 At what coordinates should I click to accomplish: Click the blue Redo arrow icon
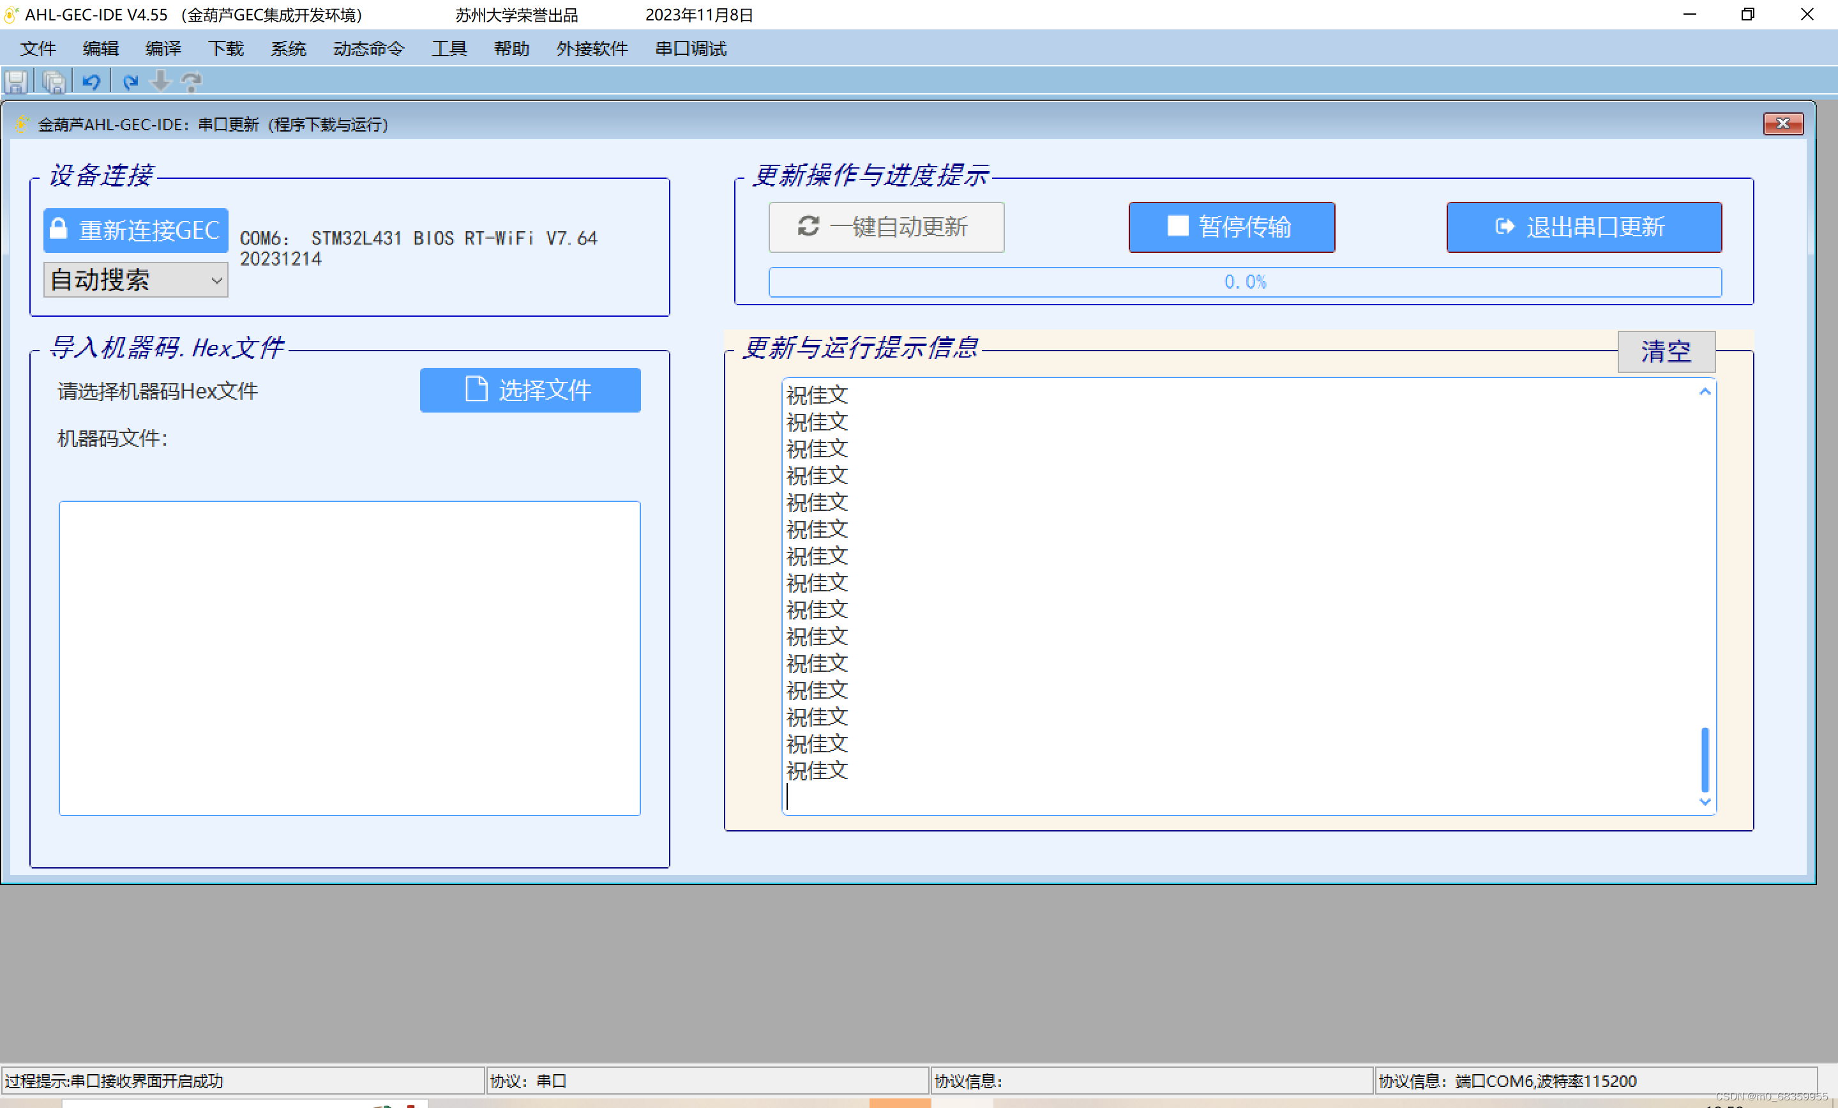click(130, 81)
